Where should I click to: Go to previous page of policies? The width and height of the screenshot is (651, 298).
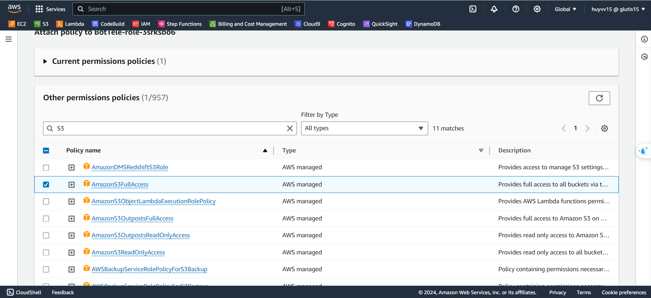tap(564, 128)
